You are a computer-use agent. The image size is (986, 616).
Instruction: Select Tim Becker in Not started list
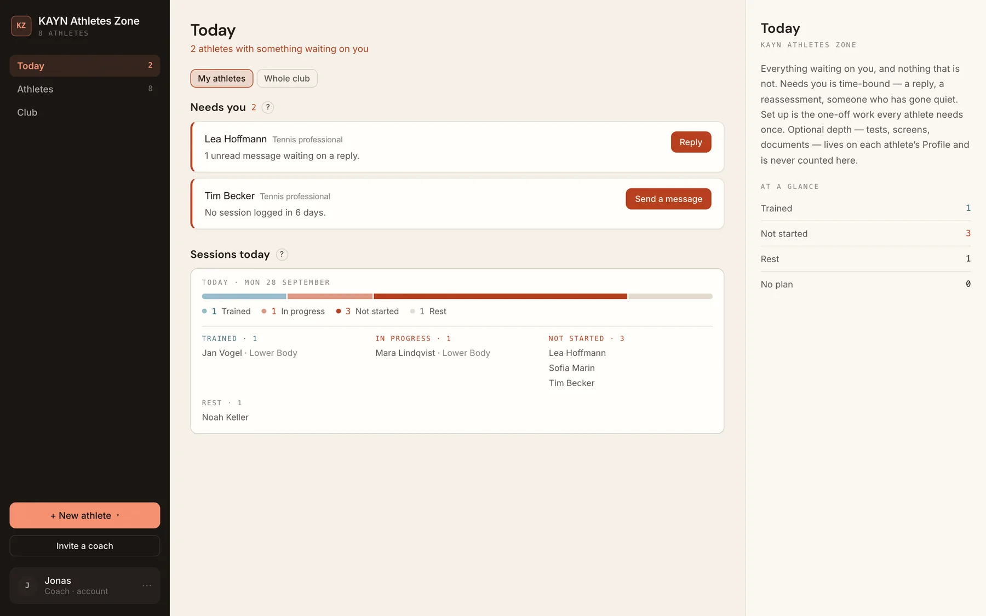tap(571, 383)
